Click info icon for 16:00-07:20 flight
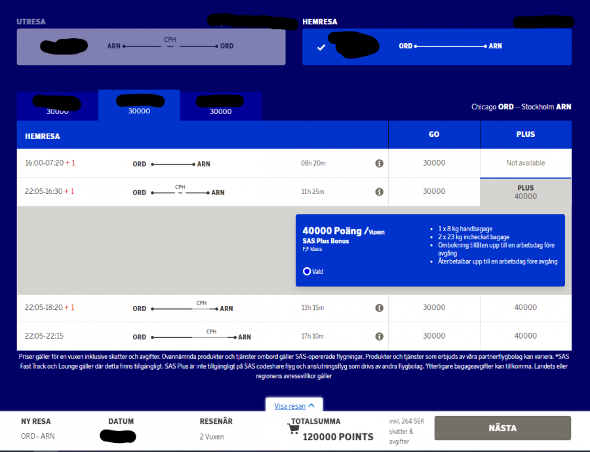This screenshot has width=590, height=452. [x=379, y=163]
